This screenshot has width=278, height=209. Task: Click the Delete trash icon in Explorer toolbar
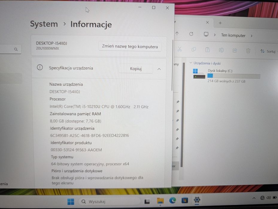248,51
